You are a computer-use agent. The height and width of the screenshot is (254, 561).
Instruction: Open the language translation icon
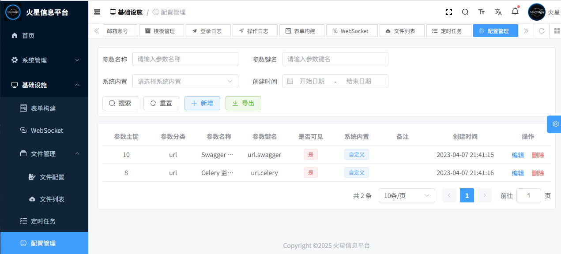coord(498,12)
